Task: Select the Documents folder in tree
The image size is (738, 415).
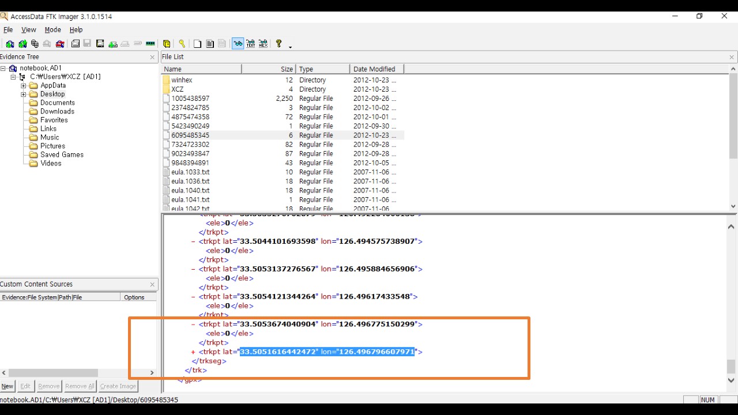Action: click(57, 103)
